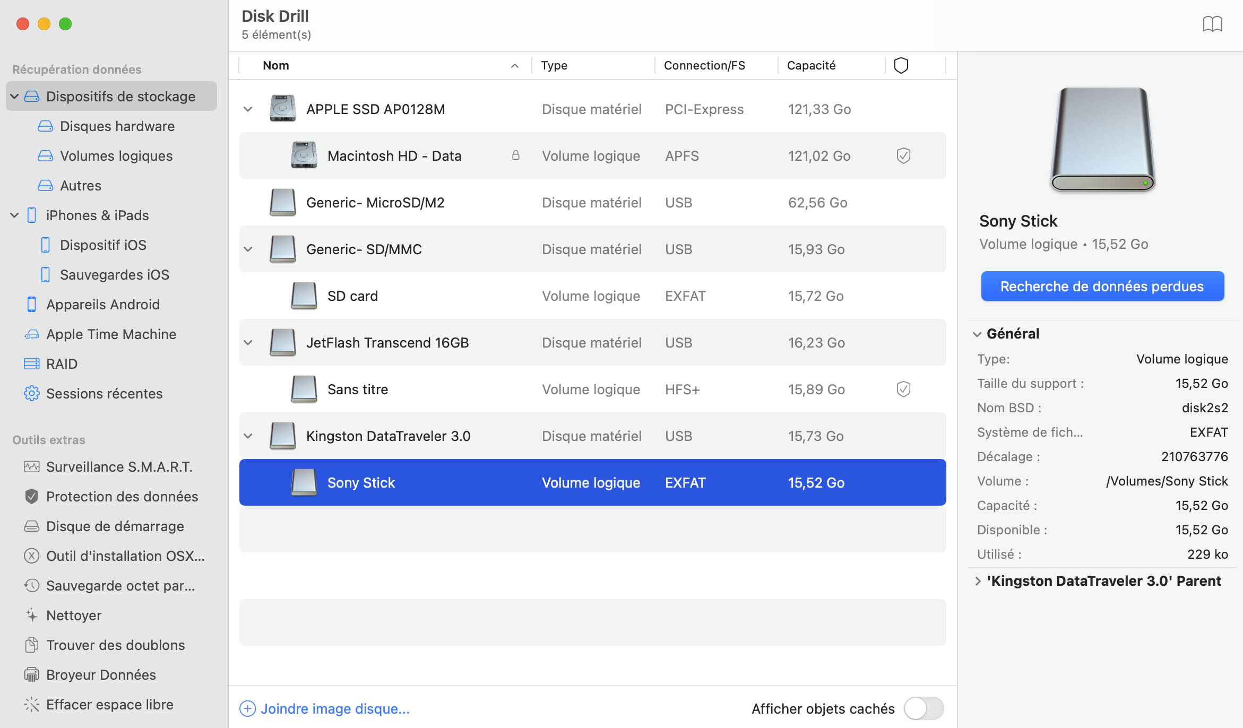Click the HFS+ file system cell
This screenshot has width=1243, height=728.
point(683,389)
